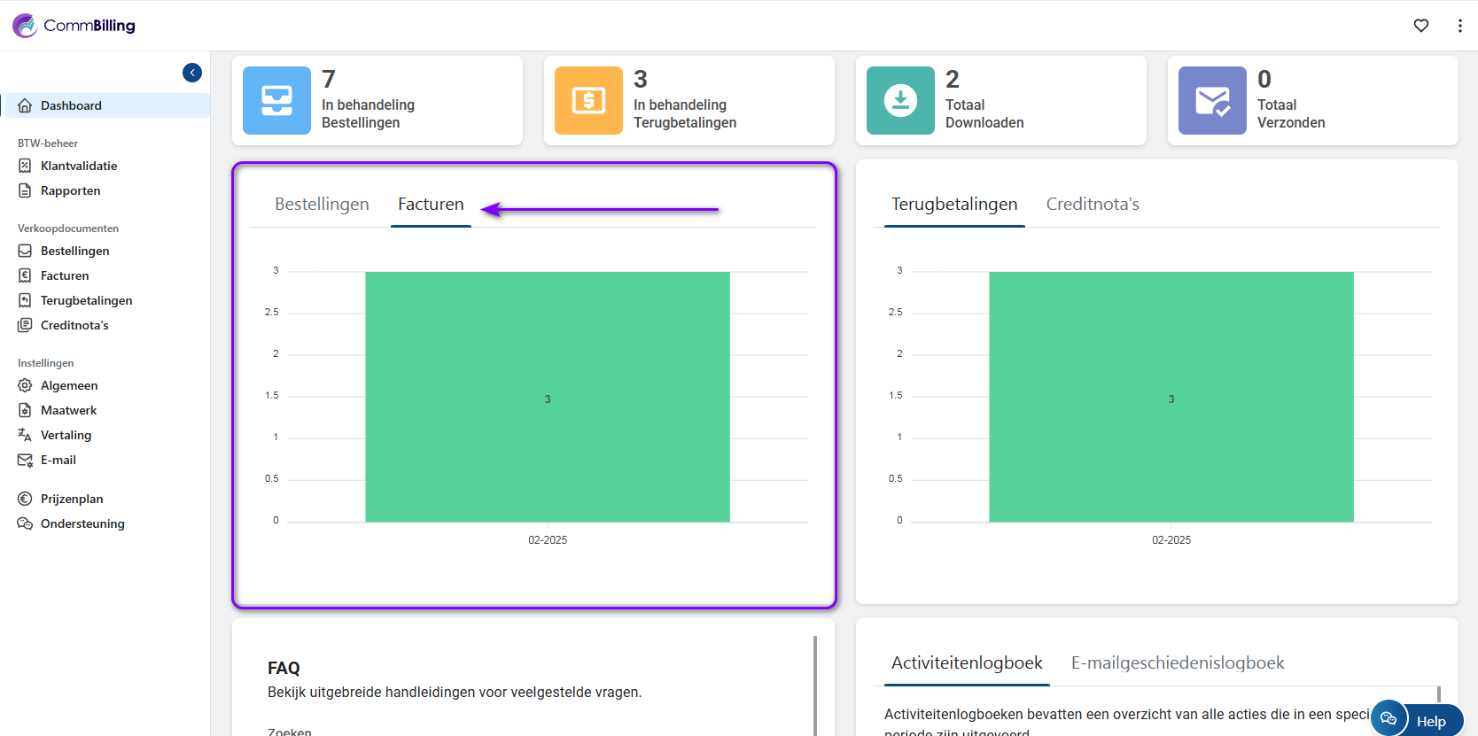The width and height of the screenshot is (1478, 736).
Task: Click the E-mail envelope icon
Action: 25,460
